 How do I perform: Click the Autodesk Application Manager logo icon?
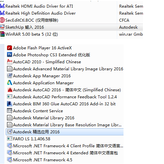tap(9, 83)
